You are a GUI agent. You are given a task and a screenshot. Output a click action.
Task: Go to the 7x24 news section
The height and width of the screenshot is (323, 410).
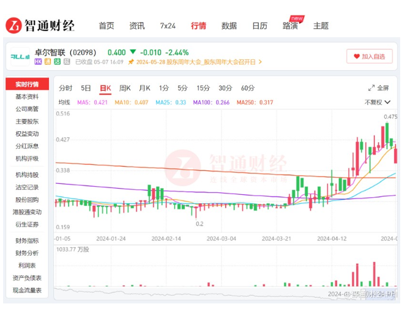(x=168, y=26)
